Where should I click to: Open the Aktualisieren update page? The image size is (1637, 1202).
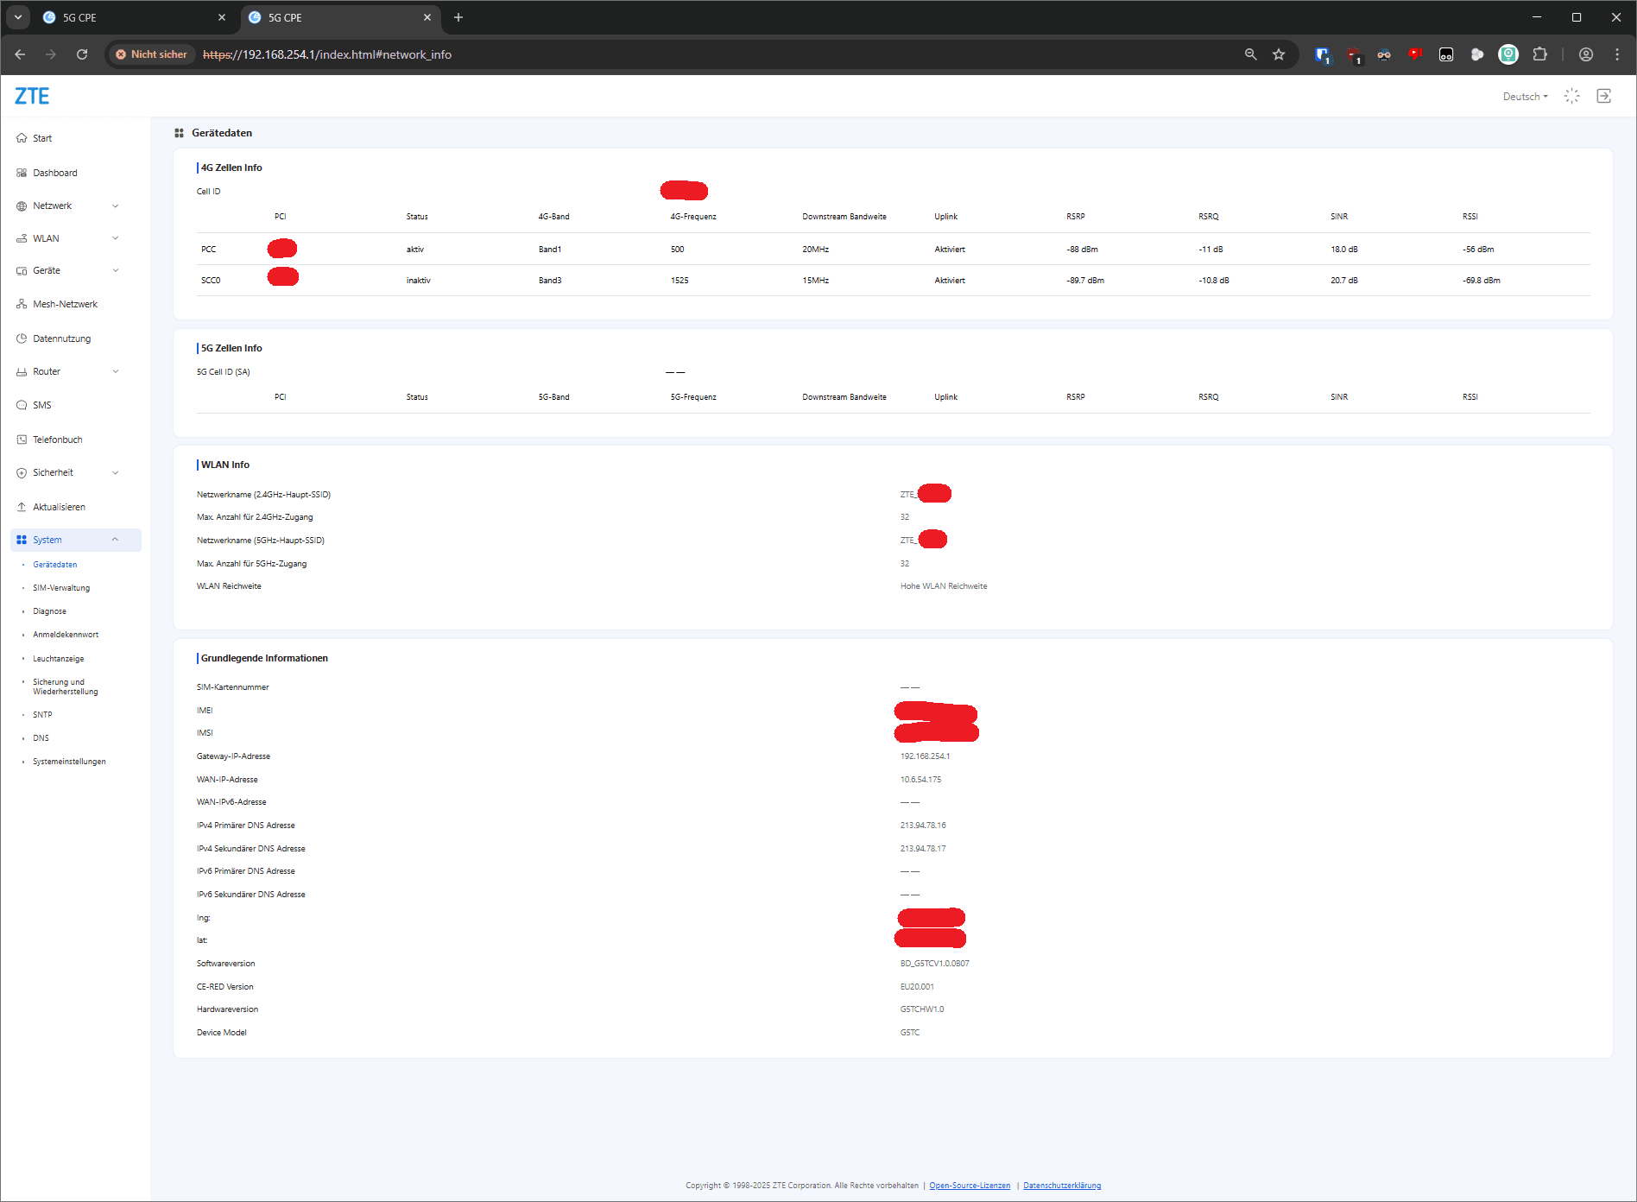[x=59, y=507]
